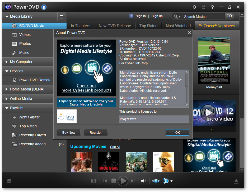Expand the My Computer section
This screenshot has height=192, width=248.
(7, 62)
